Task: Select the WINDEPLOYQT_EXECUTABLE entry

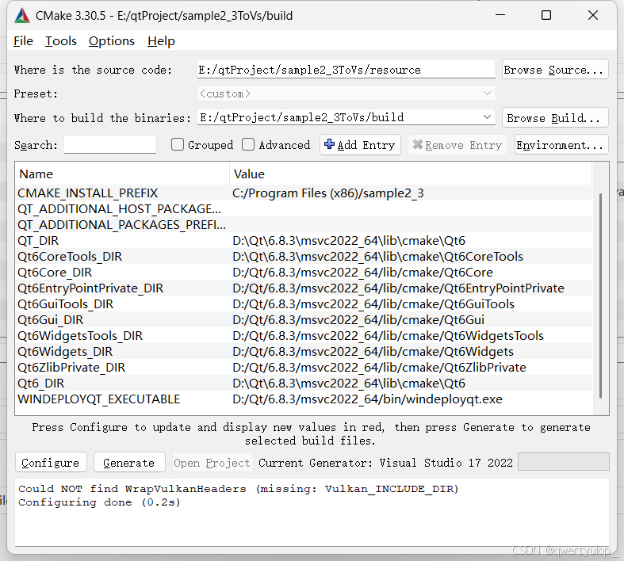Action: (x=98, y=399)
